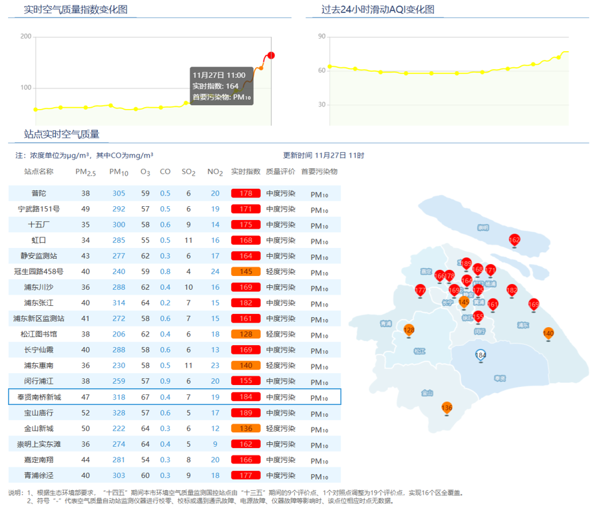Click the 162 map marker in Chongming
The width and height of the screenshot is (599, 514).
[x=514, y=240]
